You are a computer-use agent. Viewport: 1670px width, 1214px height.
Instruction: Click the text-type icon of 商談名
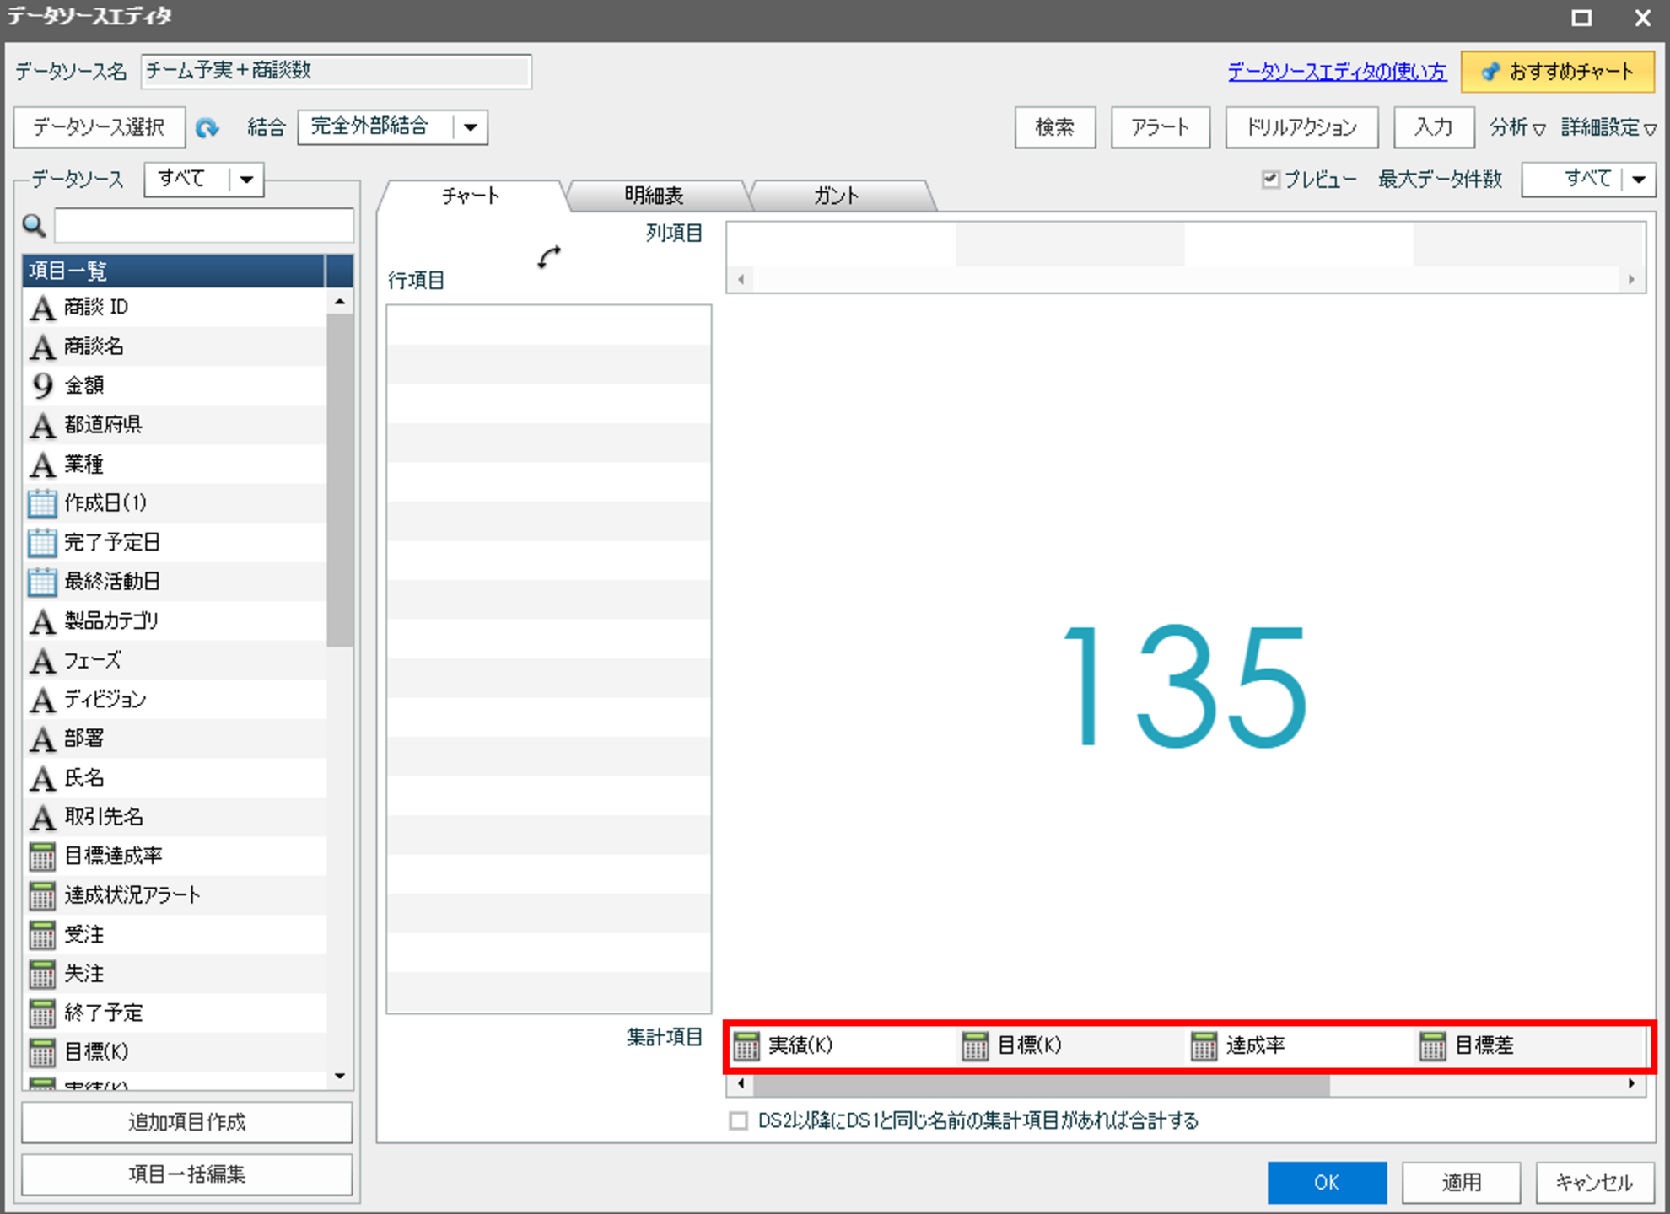[42, 346]
